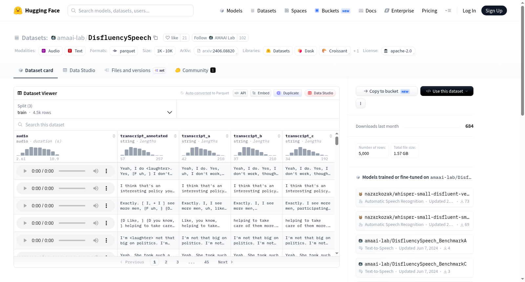
Task: Open audio options in 'I think that's an' row
Action: (x=106, y=188)
